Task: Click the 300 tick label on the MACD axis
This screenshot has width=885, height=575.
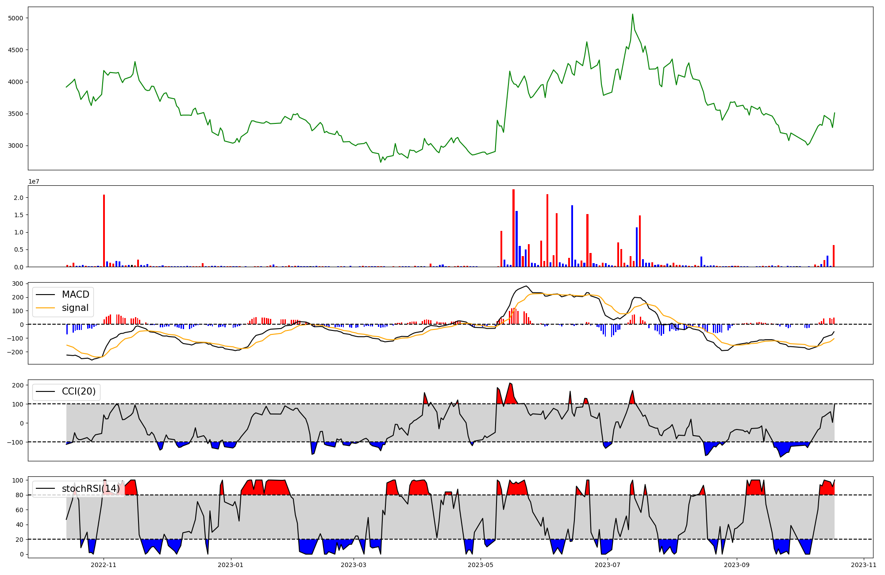Action: coord(18,284)
